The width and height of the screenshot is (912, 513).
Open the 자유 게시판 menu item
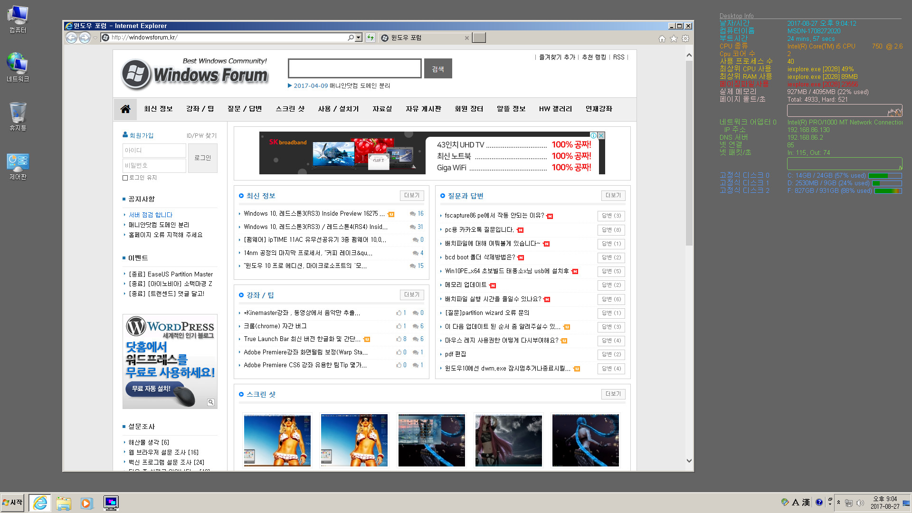pos(423,109)
